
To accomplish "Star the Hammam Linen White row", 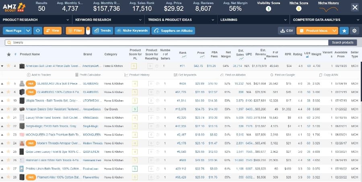I will 8,160.
